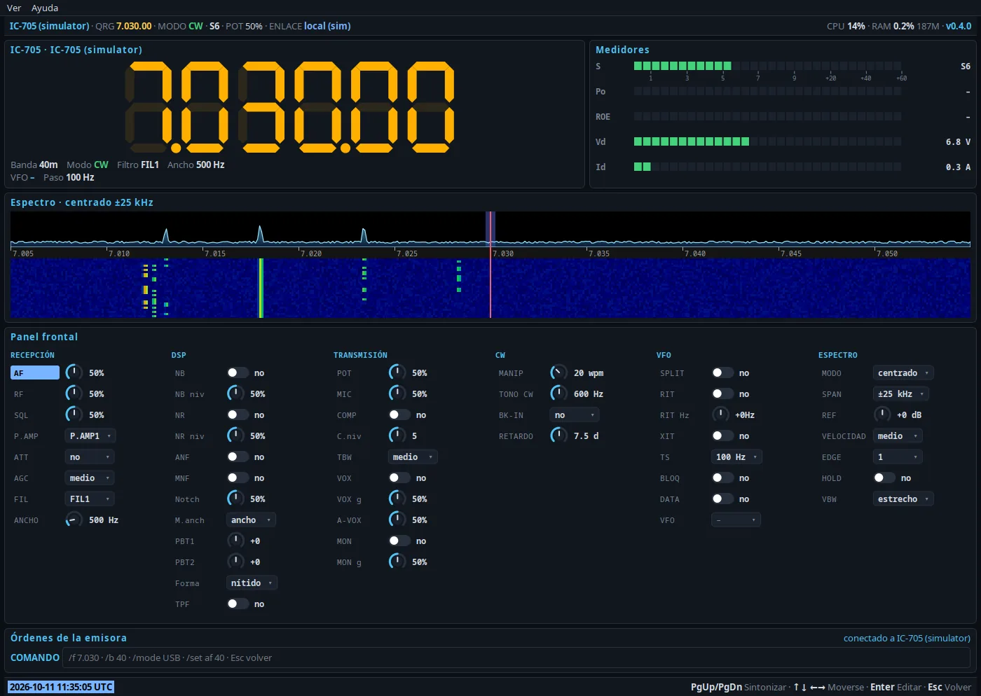
Task: Expand the ATT attenuator dropdown
Action: coord(90,457)
